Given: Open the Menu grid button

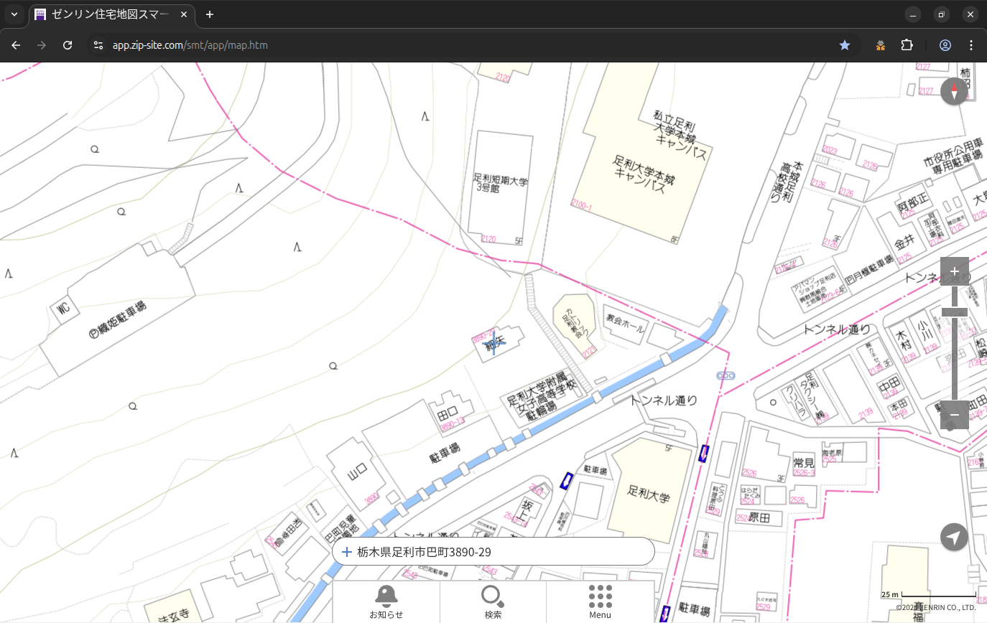Looking at the screenshot, I should click(x=600, y=601).
